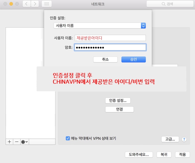Image resolution: width=195 pixels, height=163 pixels.
Task: Click the 검색 search field
Action: [x=169, y=4]
